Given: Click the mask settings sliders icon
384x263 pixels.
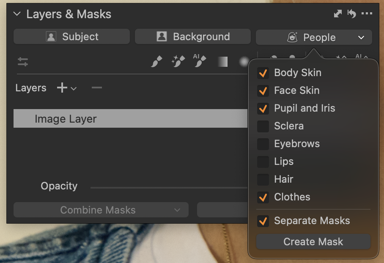Looking at the screenshot, I should pyautogui.click(x=23, y=62).
